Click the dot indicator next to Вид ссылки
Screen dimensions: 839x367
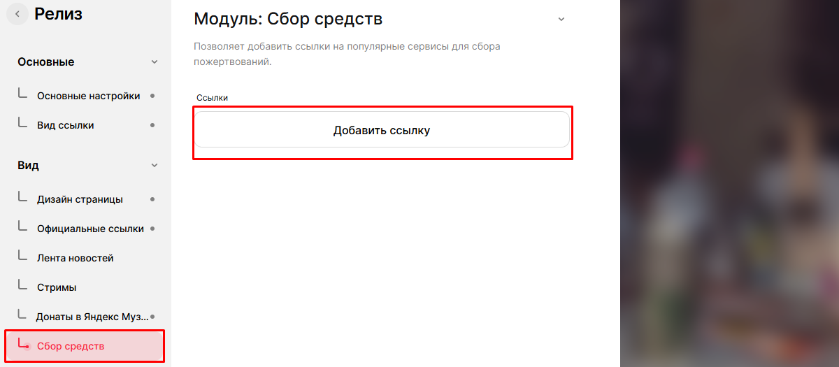[x=152, y=125]
